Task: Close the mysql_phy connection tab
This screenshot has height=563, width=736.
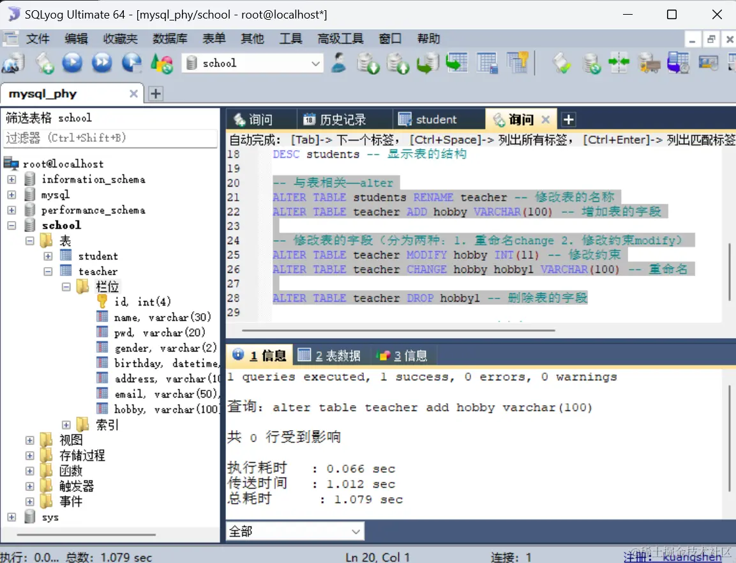Action: (x=134, y=93)
